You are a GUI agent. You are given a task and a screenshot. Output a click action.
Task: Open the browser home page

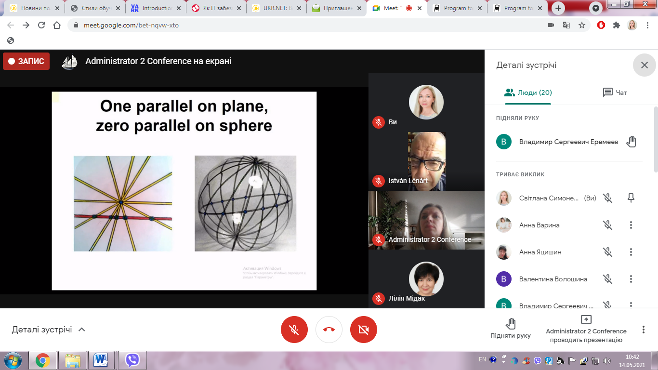tap(57, 25)
